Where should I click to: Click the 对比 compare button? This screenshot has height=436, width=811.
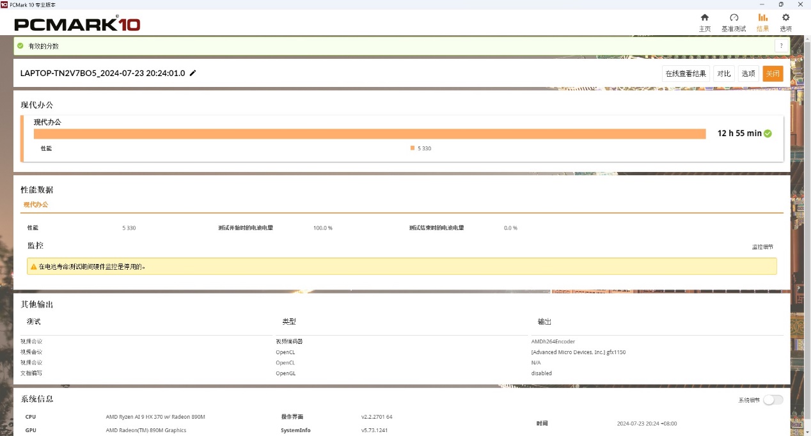pyautogui.click(x=724, y=74)
